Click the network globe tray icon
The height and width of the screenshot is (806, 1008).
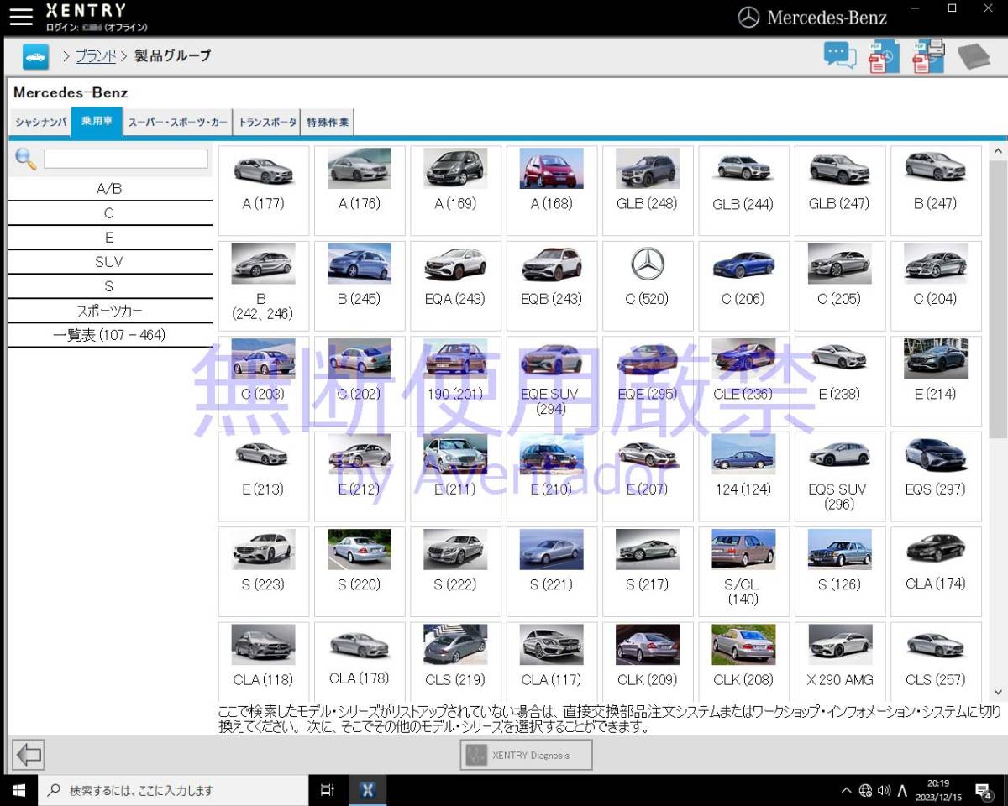click(866, 790)
